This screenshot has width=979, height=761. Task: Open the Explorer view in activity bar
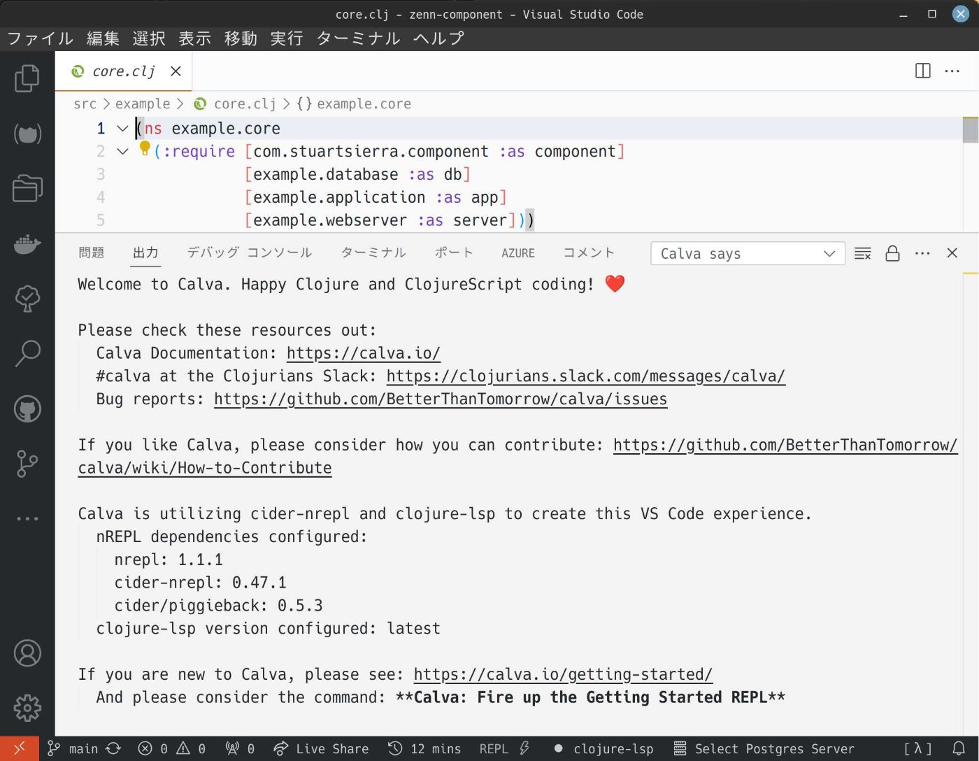tap(27, 78)
